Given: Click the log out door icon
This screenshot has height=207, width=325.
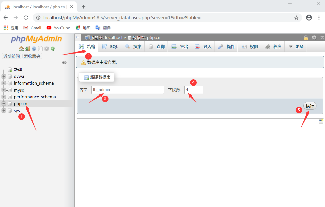Looking at the screenshot, I should click(x=28, y=49).
